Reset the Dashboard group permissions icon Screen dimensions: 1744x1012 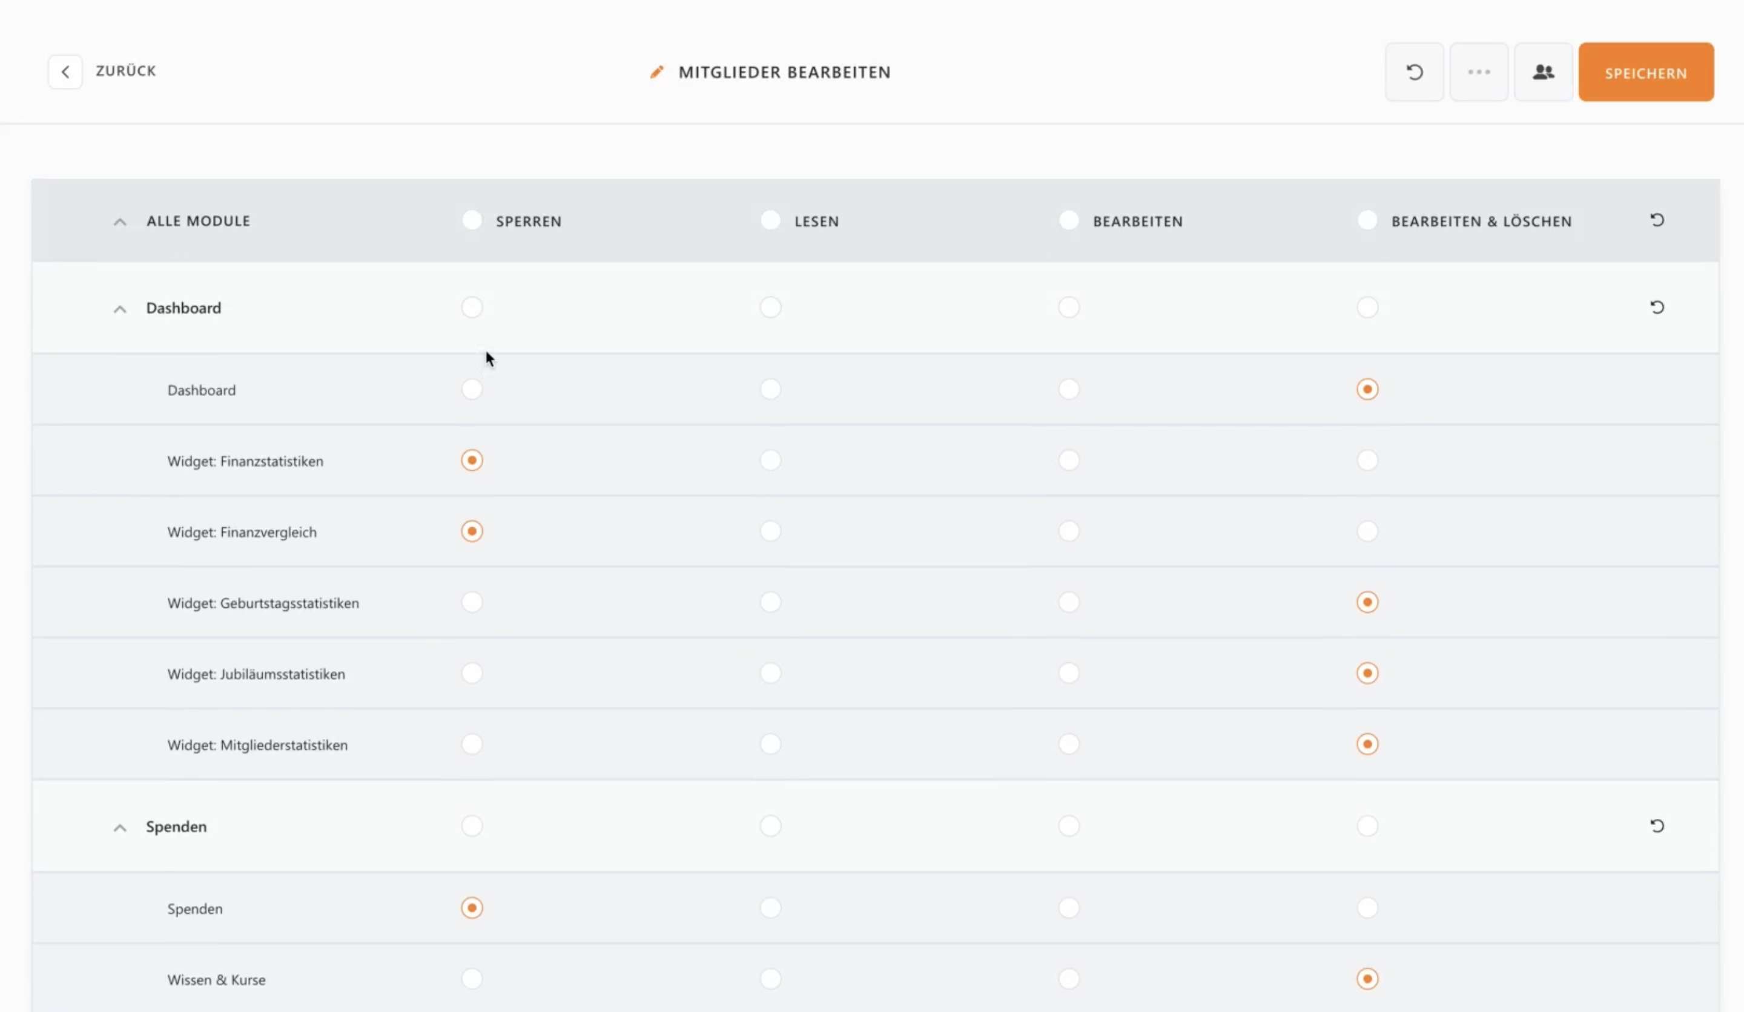click(x=1657, y=307)
